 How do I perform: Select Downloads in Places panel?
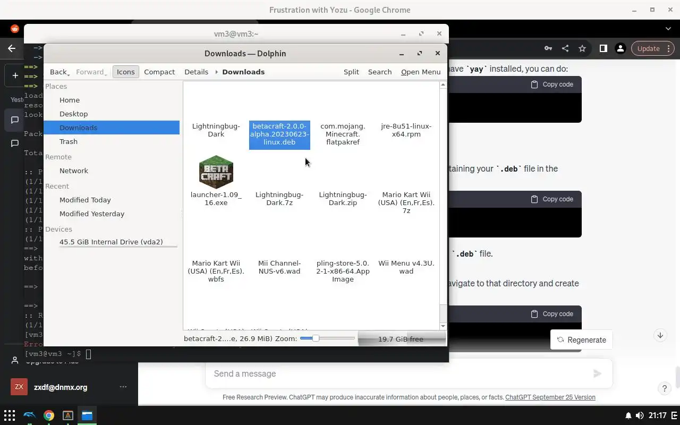(x=112, y=127)
